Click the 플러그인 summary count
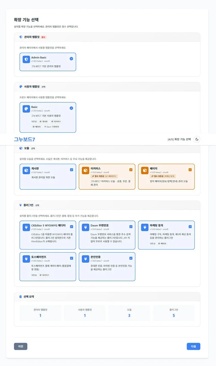 (x=173, y=315)
